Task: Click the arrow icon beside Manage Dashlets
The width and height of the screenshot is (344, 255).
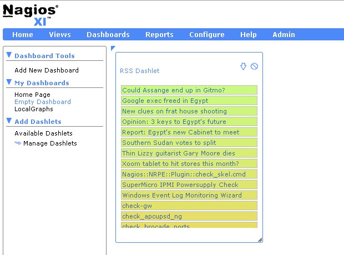Action: (18, 143)
